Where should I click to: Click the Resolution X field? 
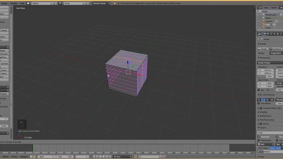point(265,70)
